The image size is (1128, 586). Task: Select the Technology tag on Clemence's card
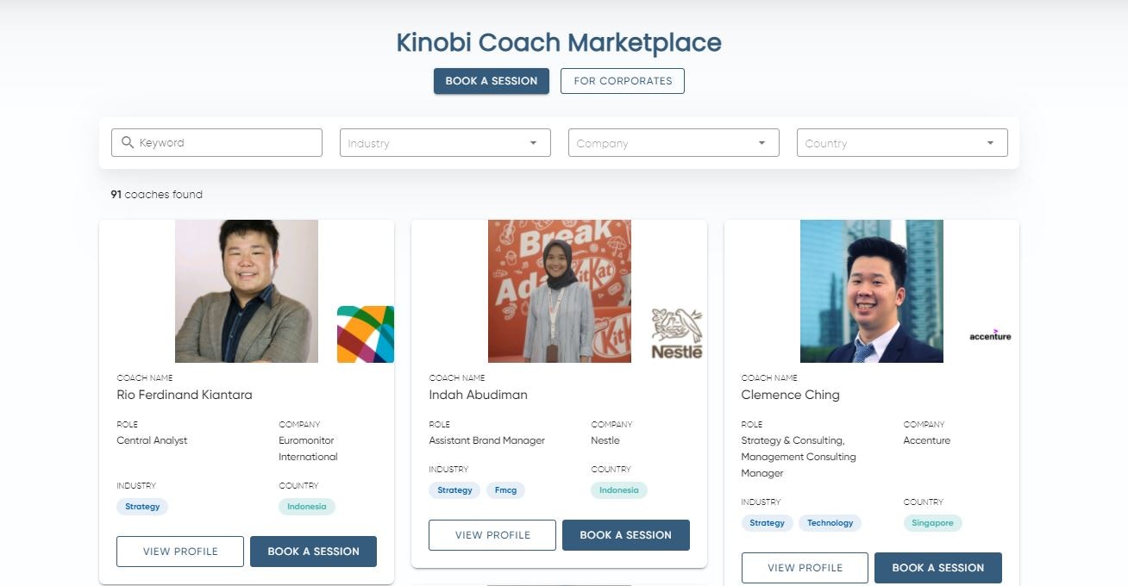pos(830,522)
